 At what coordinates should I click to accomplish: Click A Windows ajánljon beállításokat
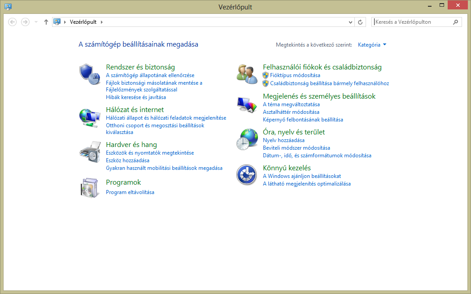click(302, 176)
